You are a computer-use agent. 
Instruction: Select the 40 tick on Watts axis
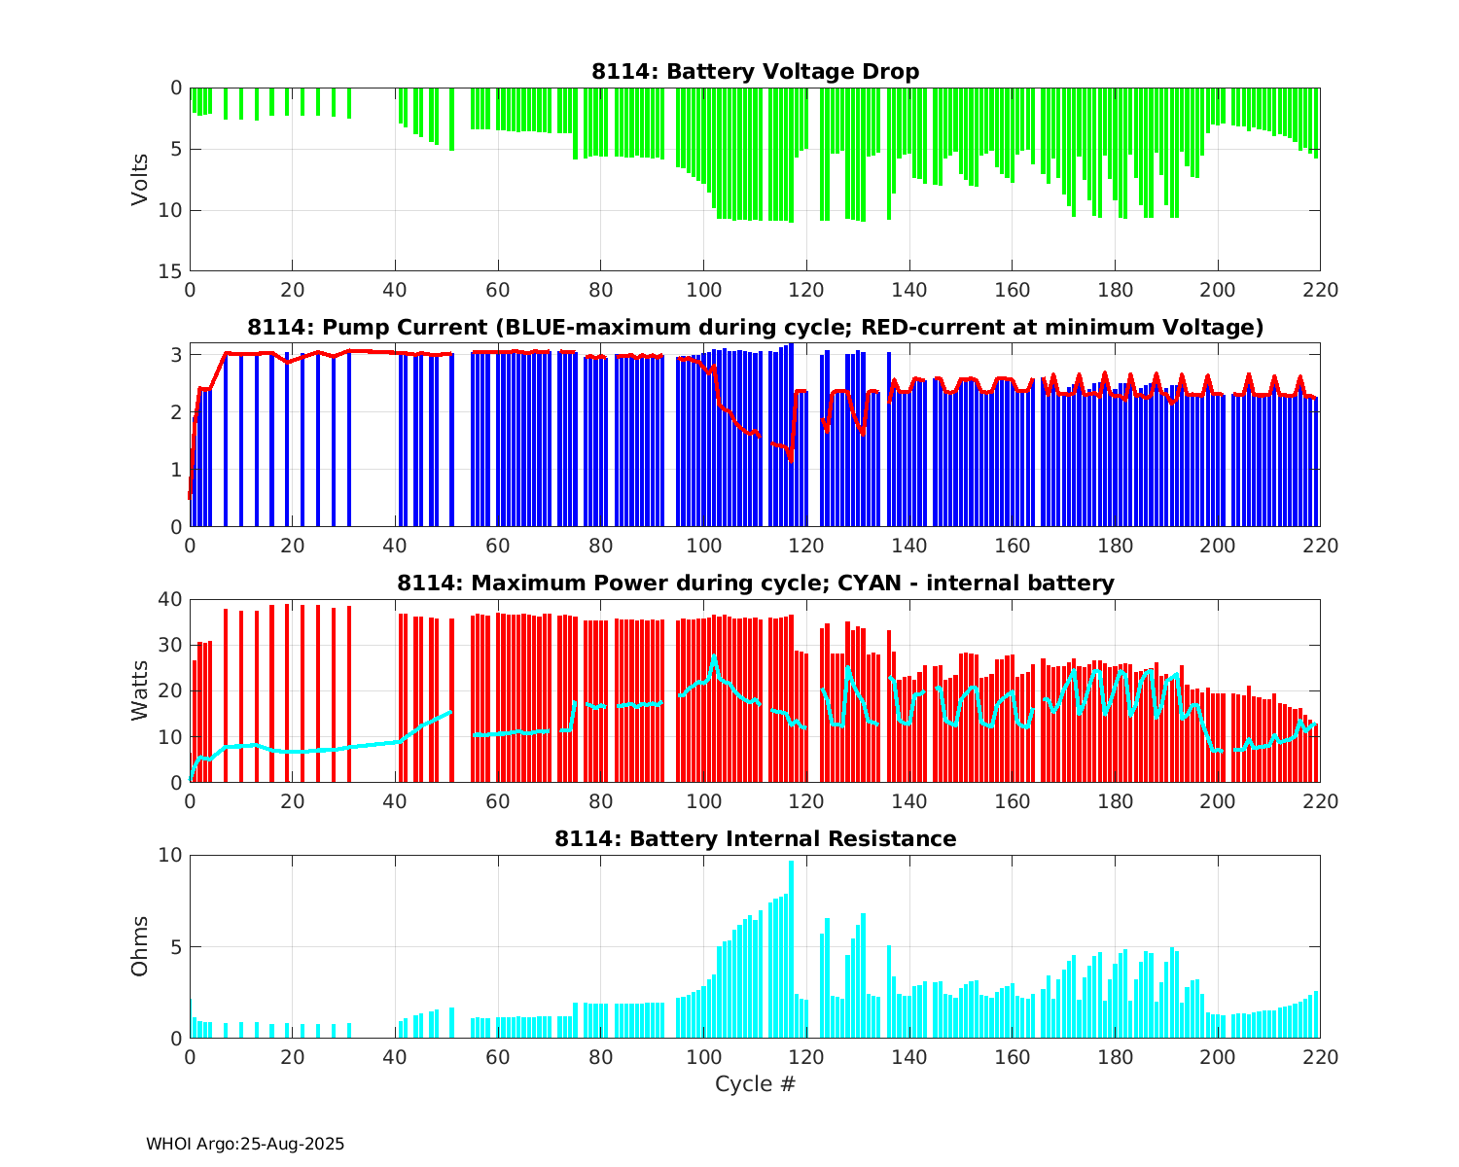point(171,600)
